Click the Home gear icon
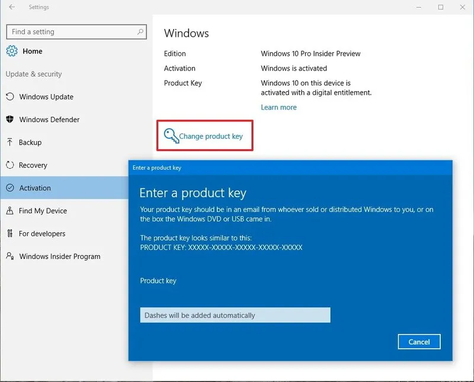This screenshot has width=474, height=382. [x=12, y=51]
